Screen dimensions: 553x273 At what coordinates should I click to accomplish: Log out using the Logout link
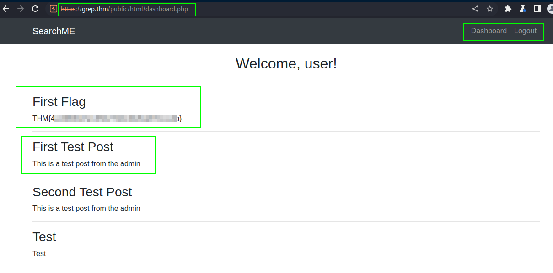pyautogui.click(x=525, y=31)
